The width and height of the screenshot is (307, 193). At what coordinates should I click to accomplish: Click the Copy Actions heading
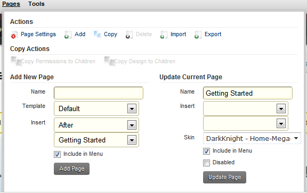tap(30, 49)
